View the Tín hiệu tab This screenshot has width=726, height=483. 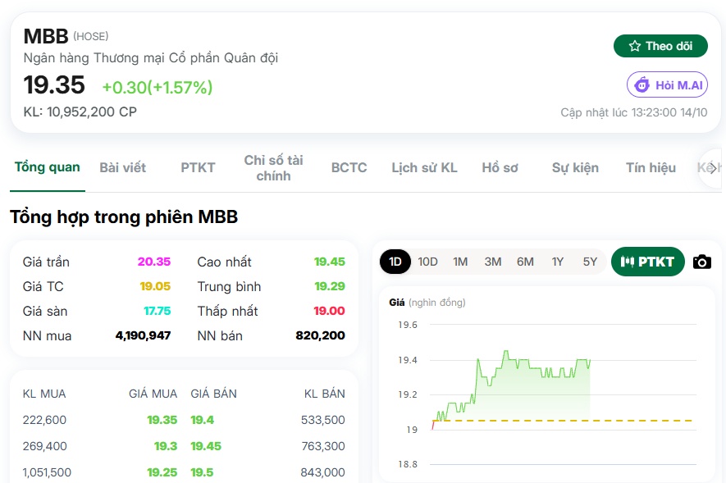(x=651, y=167)
